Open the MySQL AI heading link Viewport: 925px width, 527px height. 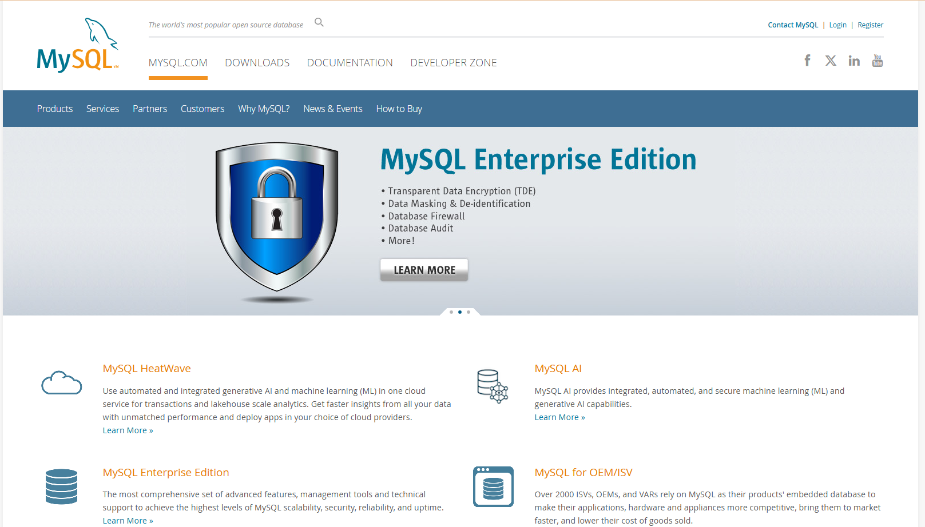click(558, 369)
